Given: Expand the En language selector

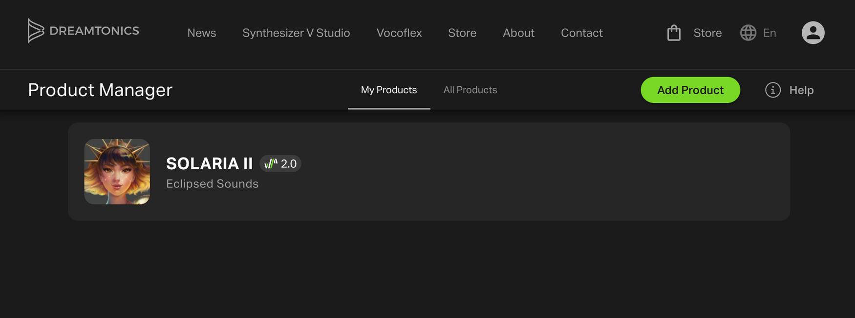Looking at the screenshot, I should pos(769,33).
